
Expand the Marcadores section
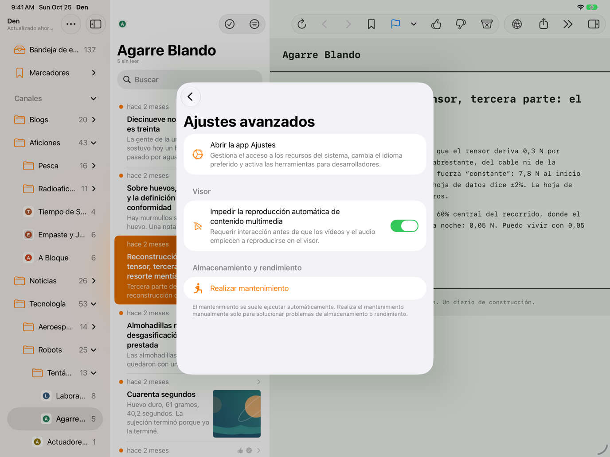(94, 73)
